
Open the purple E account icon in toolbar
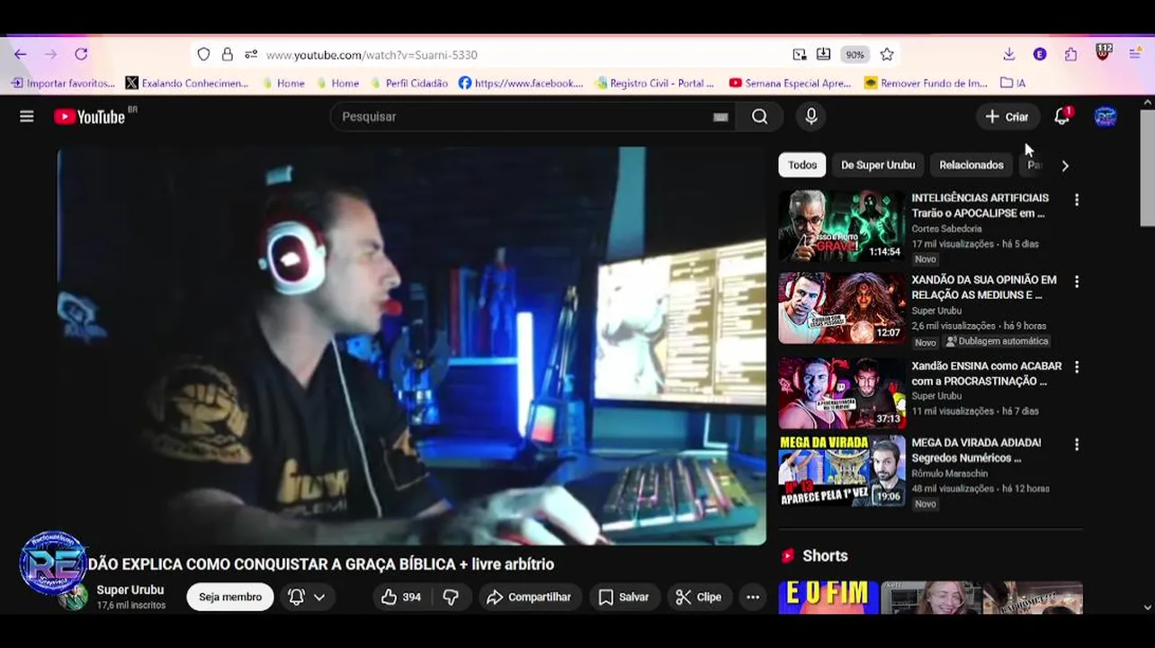(1040, 54)
